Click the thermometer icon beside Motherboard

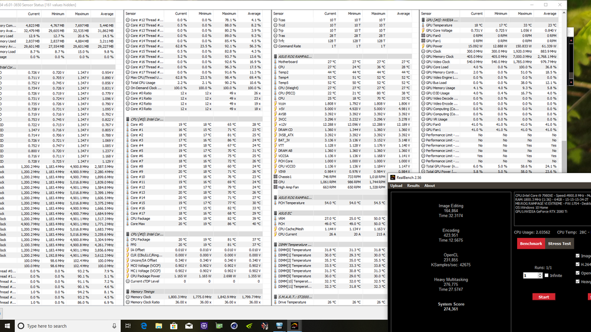(276, 61)
